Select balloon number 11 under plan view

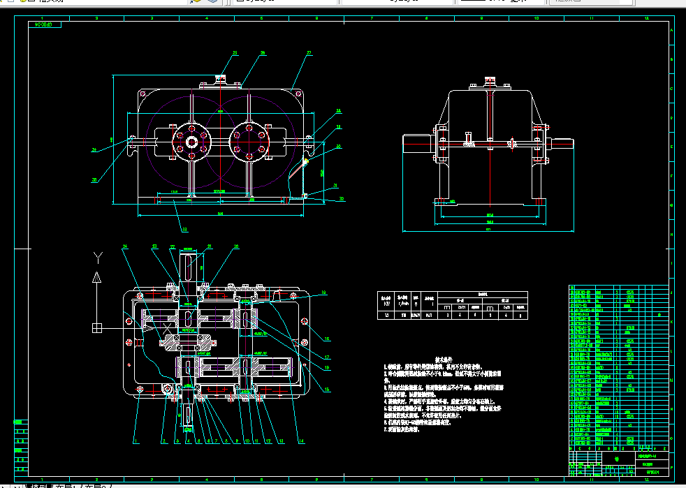(x=257, y=441)
